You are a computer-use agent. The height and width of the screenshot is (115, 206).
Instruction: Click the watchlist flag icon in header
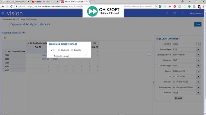(183, 13)
